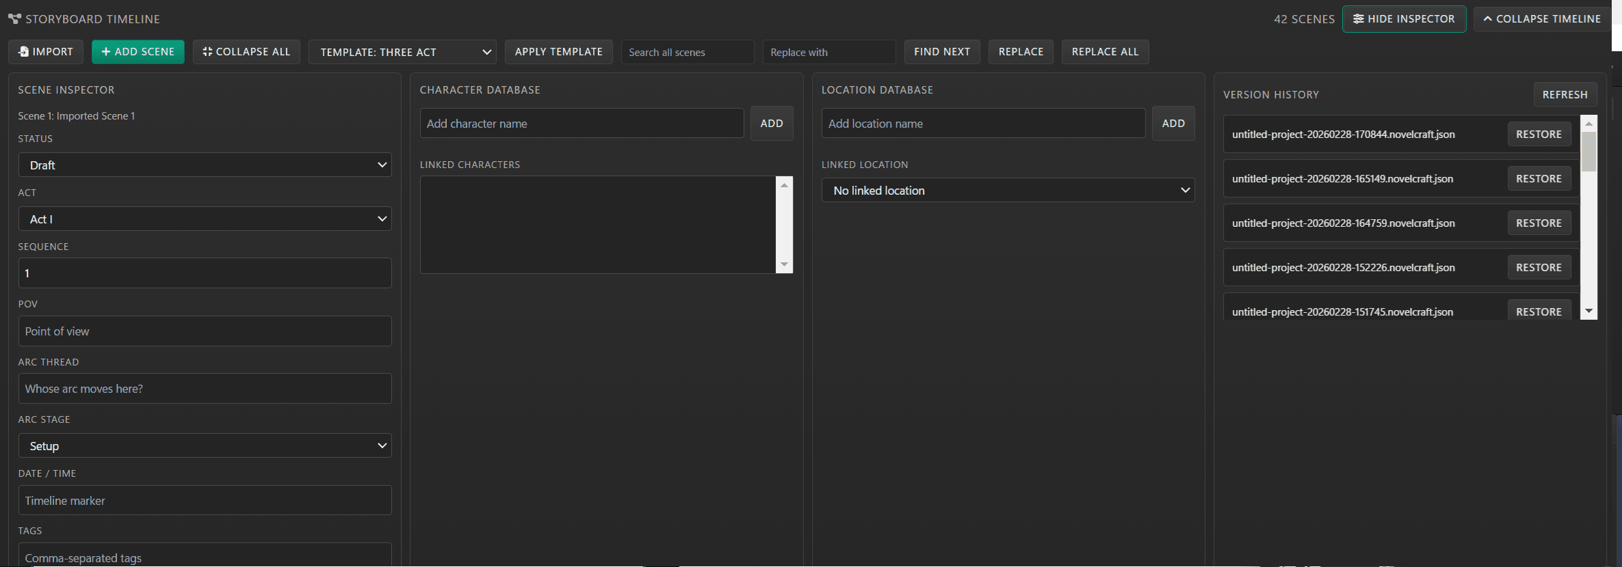Click the Add character name field
Image resolution: width=1622 pixels, height=567 pixels.
coord(581,123)
